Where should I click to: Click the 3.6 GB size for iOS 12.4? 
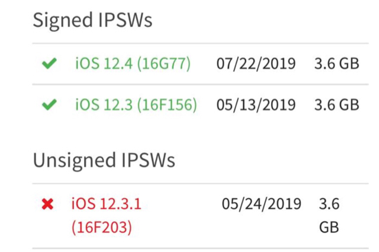pyautogui.click(x=336, y=63)
